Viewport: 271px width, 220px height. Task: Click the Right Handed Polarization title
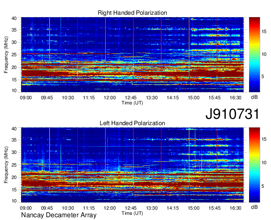tap(132, 13)
